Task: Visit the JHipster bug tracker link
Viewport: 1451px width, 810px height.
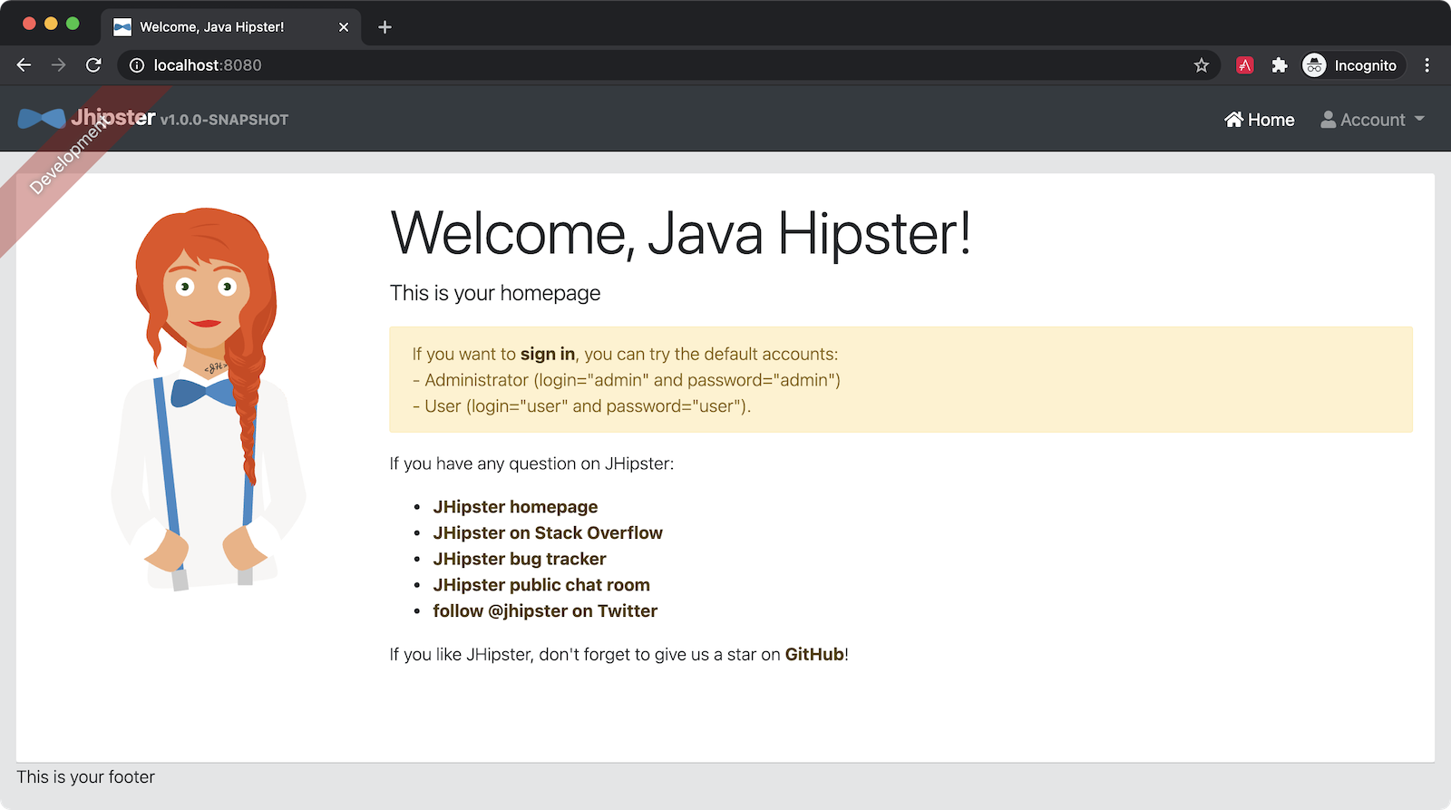Action: pyautogui.click(x=520, y=560)
